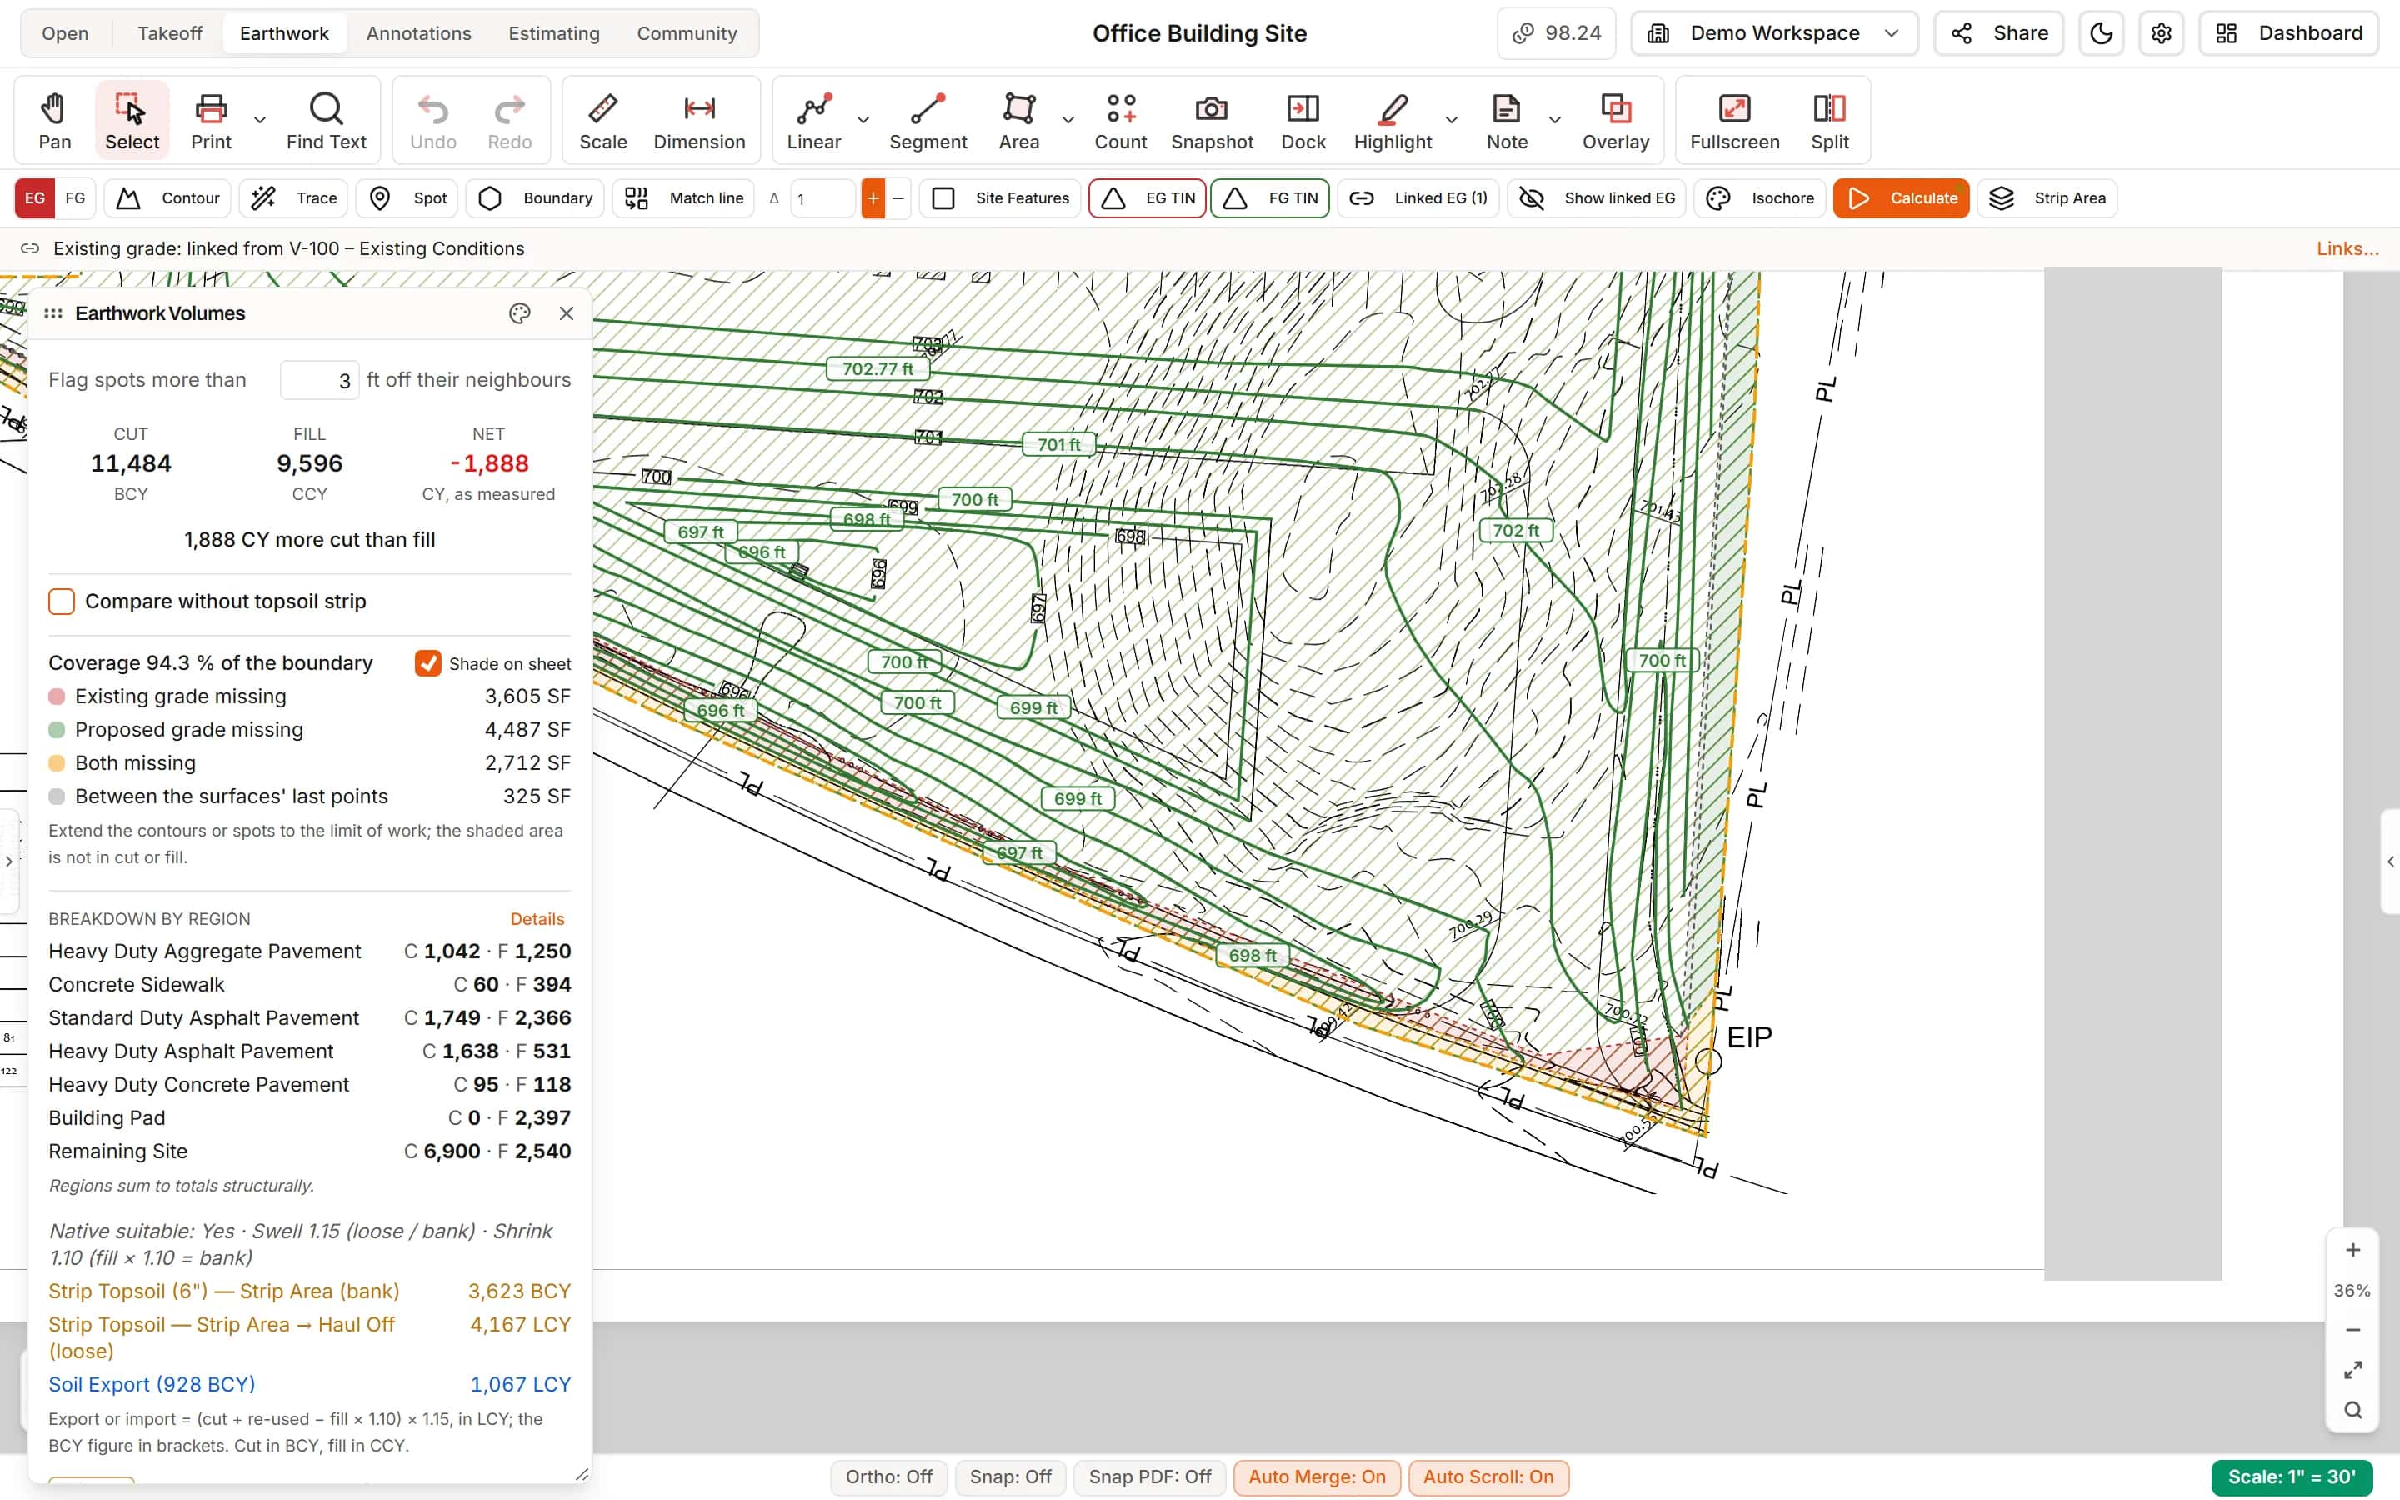Open the Find Text tool
This screenshot has width=2400, height=1500.
coord(327,120)
